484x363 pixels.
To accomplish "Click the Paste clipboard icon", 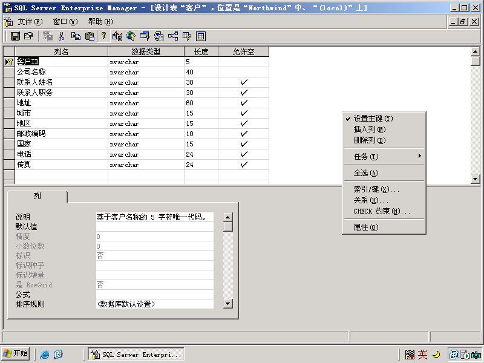I will 90,36.
